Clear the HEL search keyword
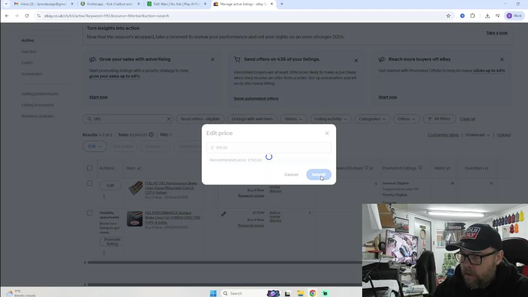This screenshot has width=528, height=297. point(168,119)
